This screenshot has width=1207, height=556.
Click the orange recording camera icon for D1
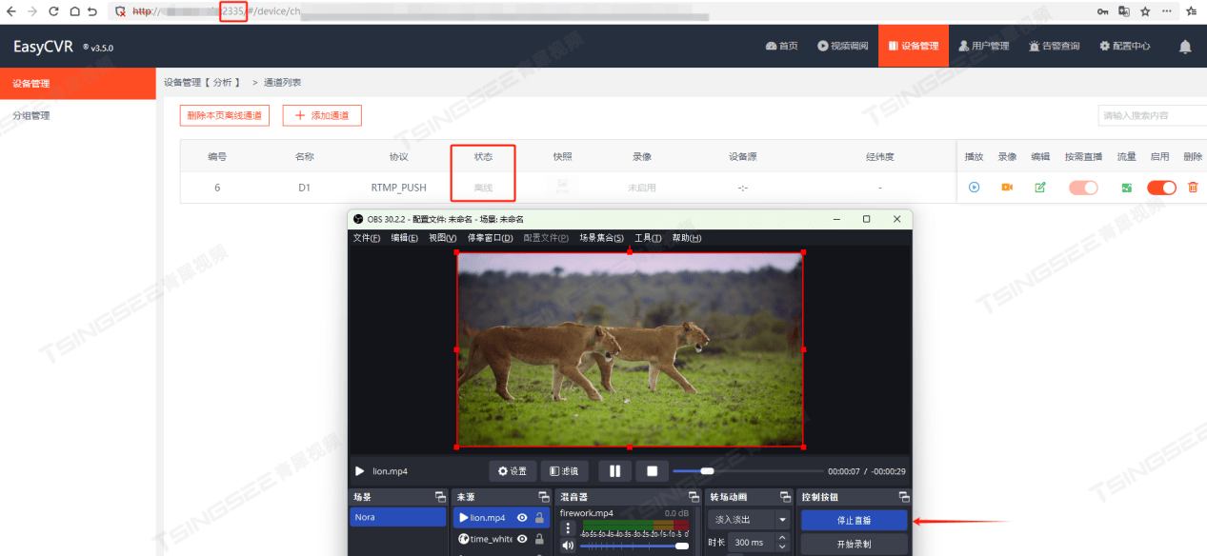tap(1007, 188)
